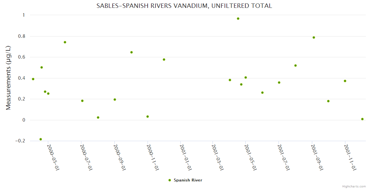Click the highest data point near 0.97

click(x=238, y=19)
